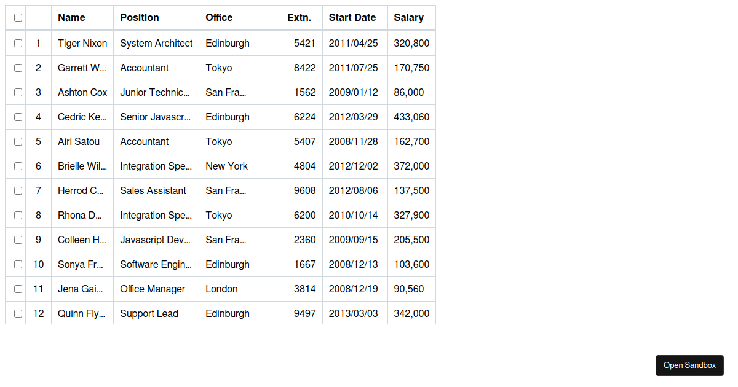This screenshot has height=387, width=738.
Task: Select the checkbox for Airi Satou's row
Action: [x=18, y=141]
